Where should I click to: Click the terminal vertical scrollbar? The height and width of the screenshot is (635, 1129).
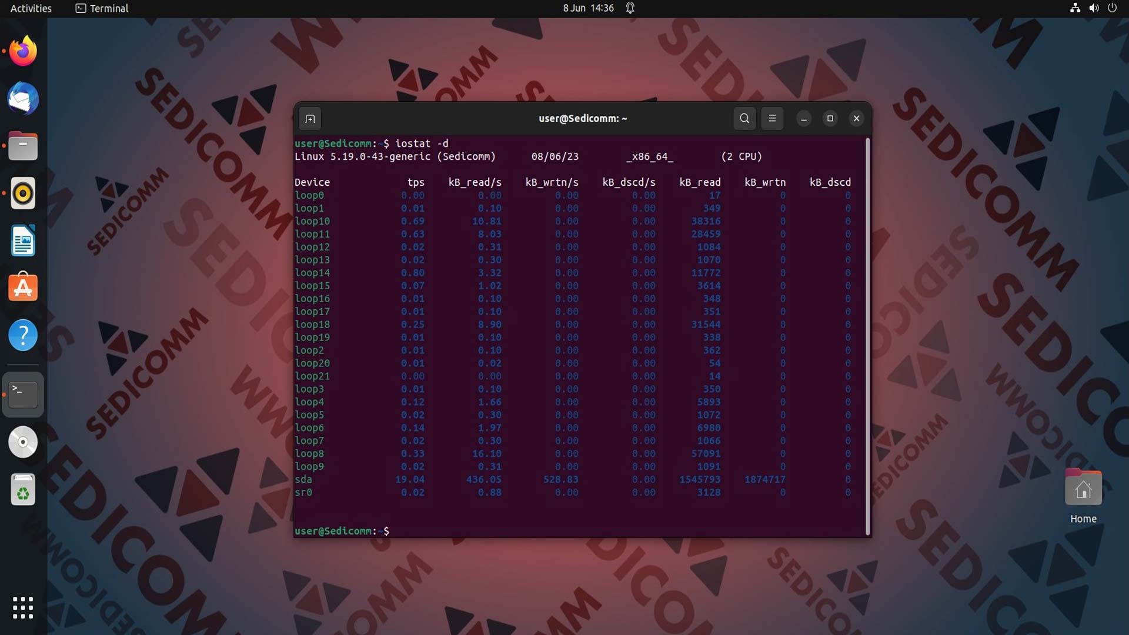coord(867,336)
